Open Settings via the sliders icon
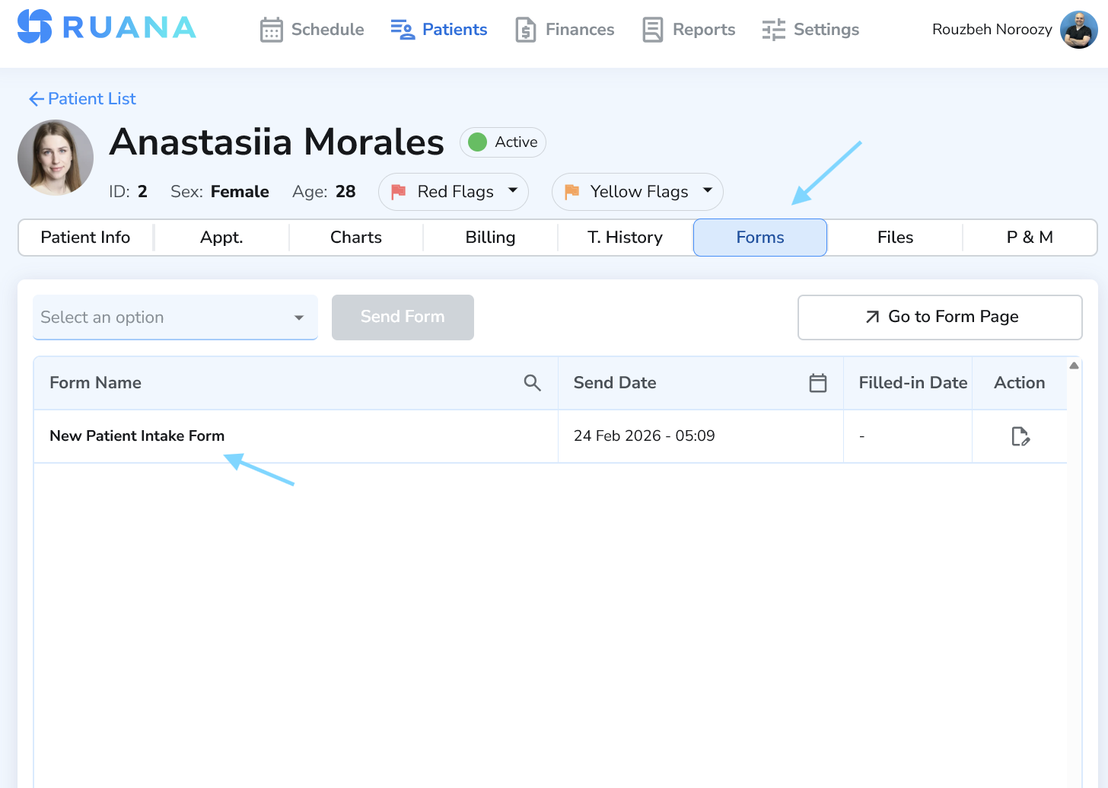Viewport: 1108px width, 788px height. pyautogui.click(x=772, y=29)
